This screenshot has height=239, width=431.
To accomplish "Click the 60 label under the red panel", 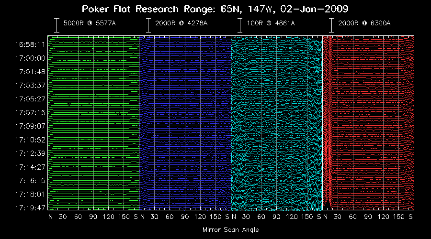I will coord(352,217).
